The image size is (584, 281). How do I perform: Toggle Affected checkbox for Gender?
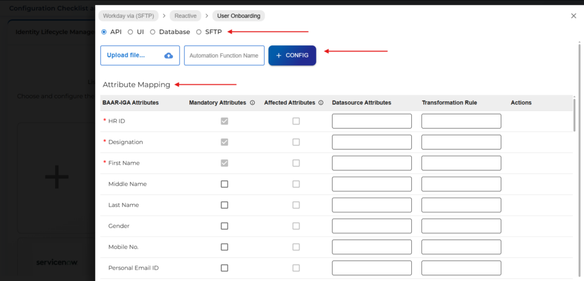coord(296,226)
